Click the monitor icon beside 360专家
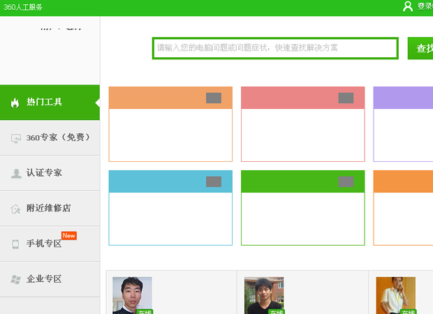This screenshot has height=314, width=433. point(15,138)
